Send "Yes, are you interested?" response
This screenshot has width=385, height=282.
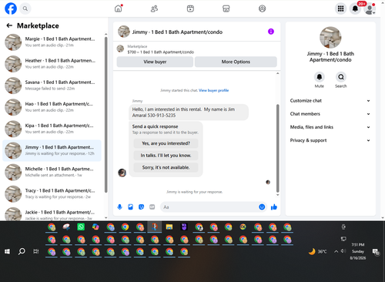click(166, 143)
